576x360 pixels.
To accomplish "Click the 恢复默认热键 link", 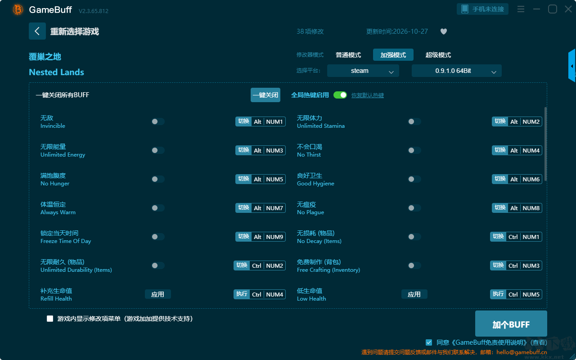I will (368, 95).
